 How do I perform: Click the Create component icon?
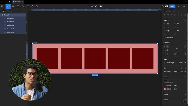92,6
